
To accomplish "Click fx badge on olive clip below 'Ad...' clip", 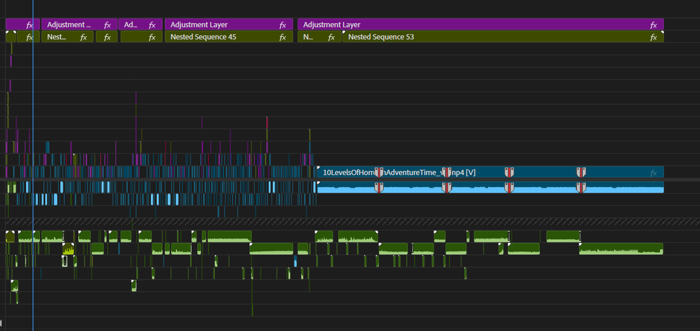I will click(x=152, y=37).
